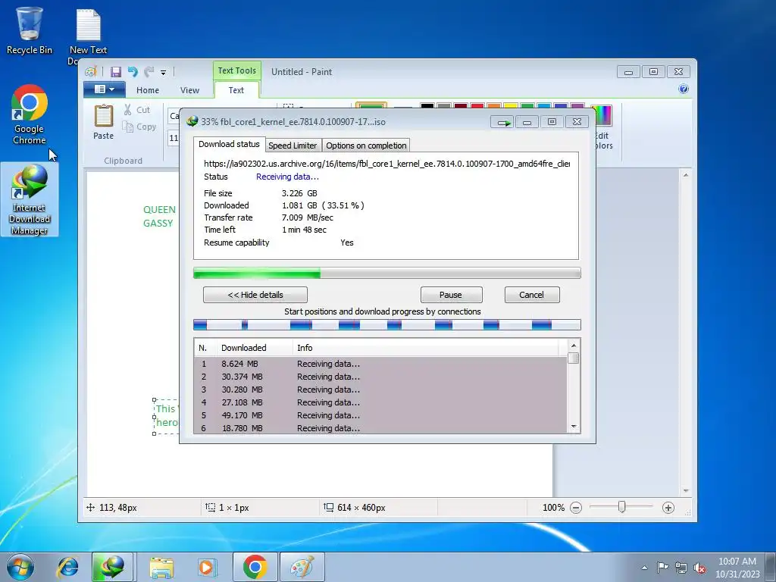This screenshot has width=776, height=582.
Task: Click the Paint zoom out minus button
Action: [576, 508]
